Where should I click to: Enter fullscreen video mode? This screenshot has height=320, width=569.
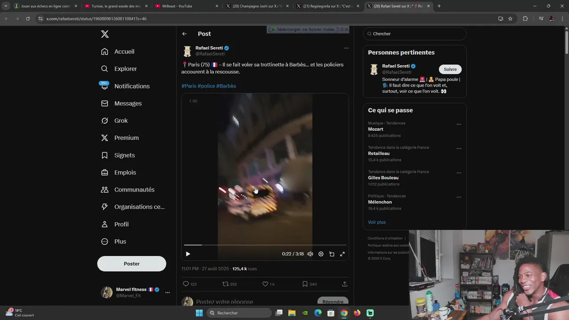[x=342, y=254]
